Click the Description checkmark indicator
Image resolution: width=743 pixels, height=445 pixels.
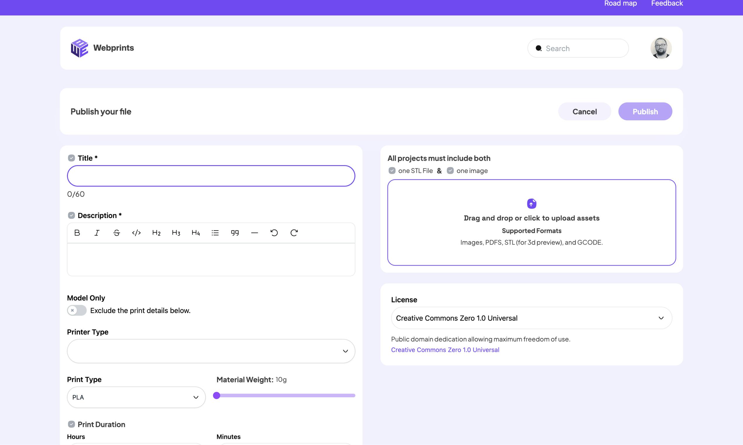[x=71, y=215]
